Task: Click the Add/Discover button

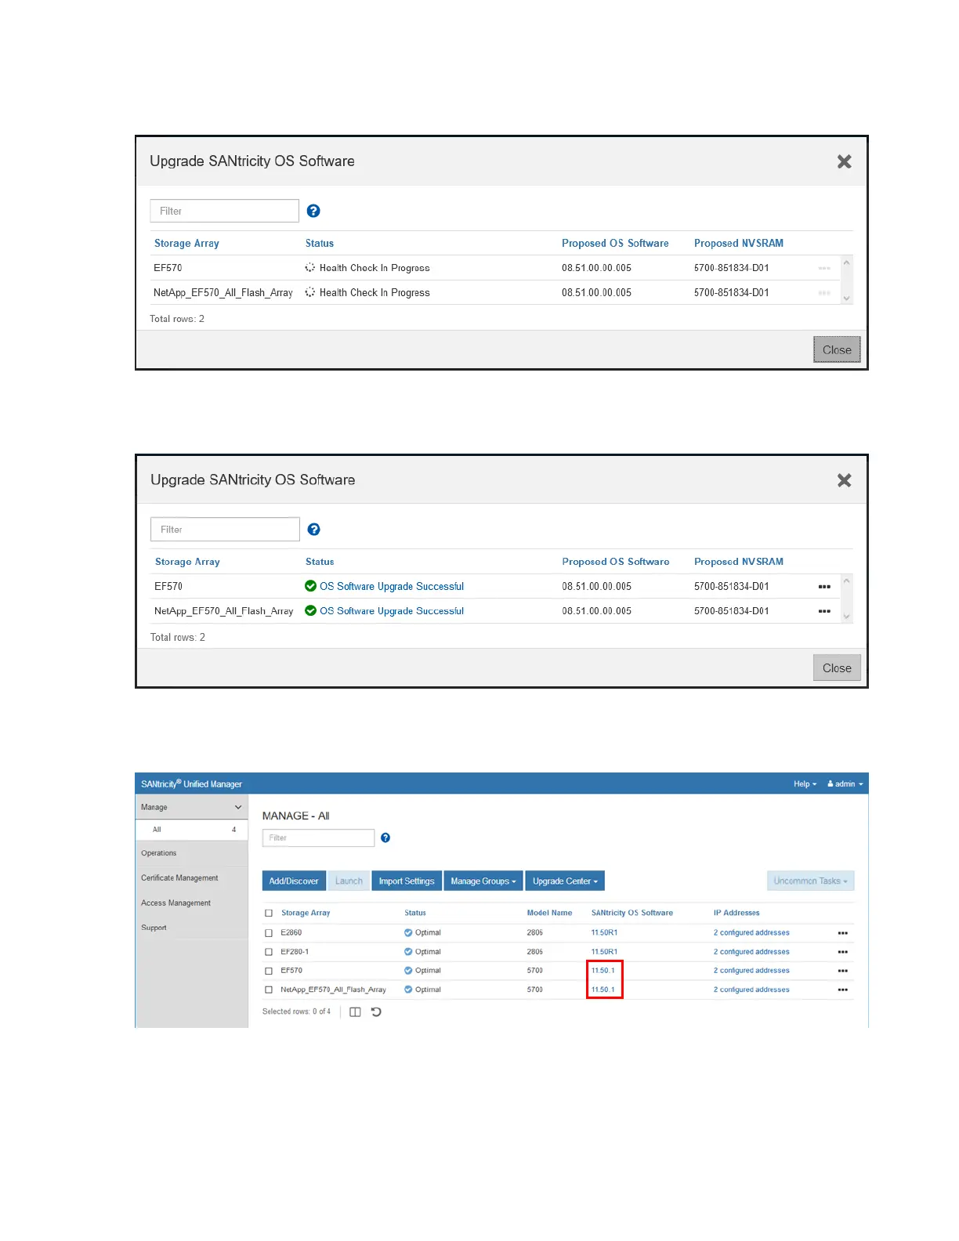Action: coord(294,881)
